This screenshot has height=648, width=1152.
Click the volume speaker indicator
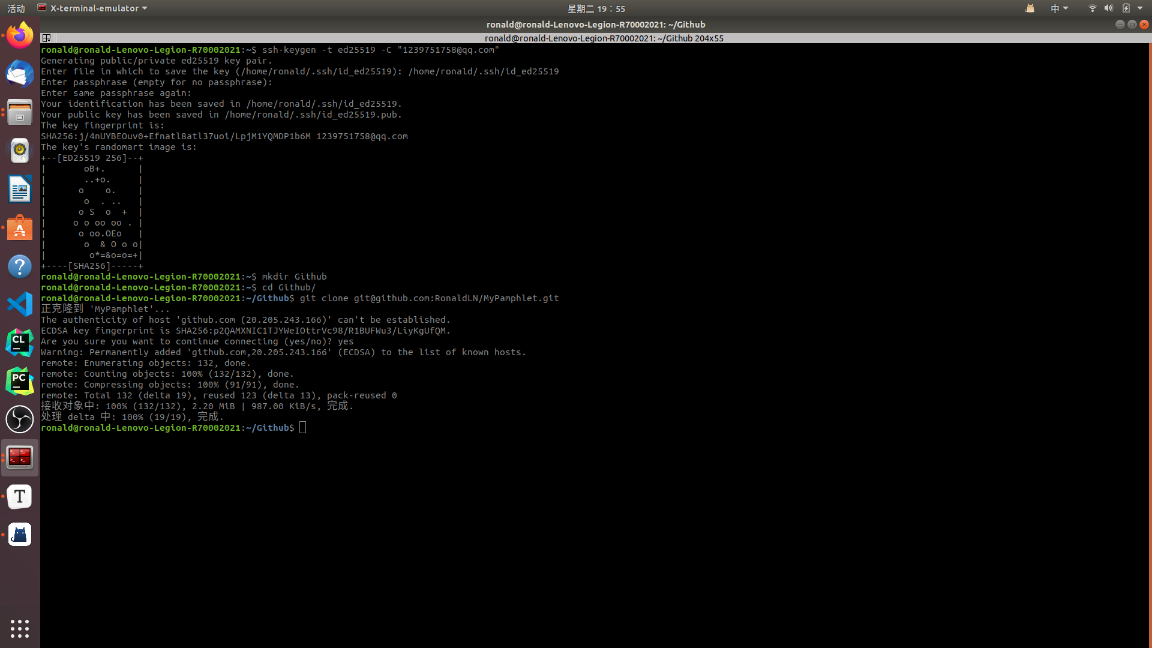(x=1108, y=8)
